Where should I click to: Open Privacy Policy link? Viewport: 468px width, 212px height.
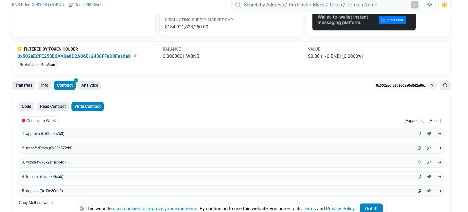pyautogui.click(x=340, y=208)
